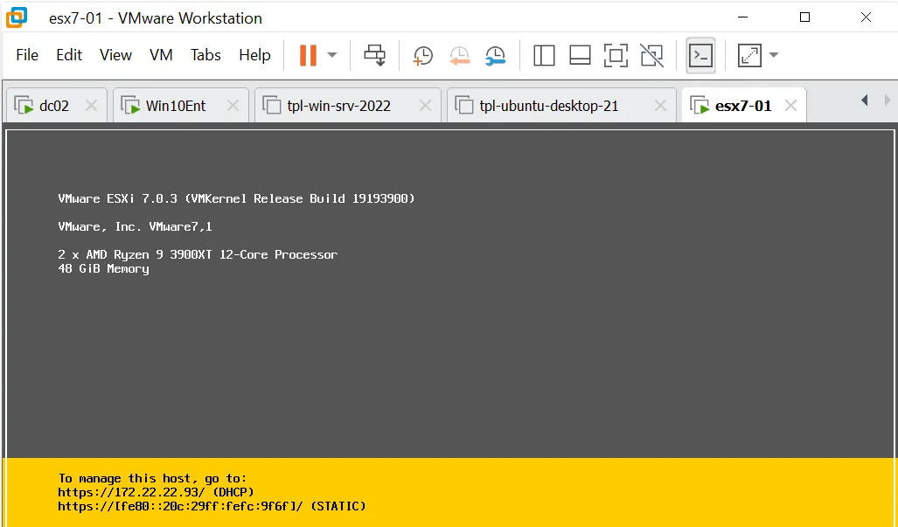Click the stretch guest display icon
Screen dimensions: 898x527
(749, 56)
